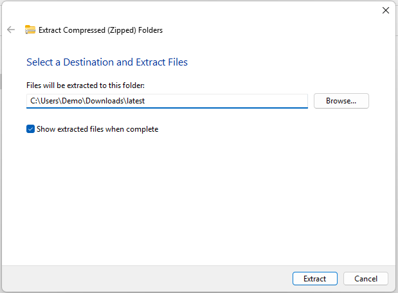Click the "Show extracted files when complete" label
Image resolution: width=398 pixels, height=293 pixels.
(97, 129)
